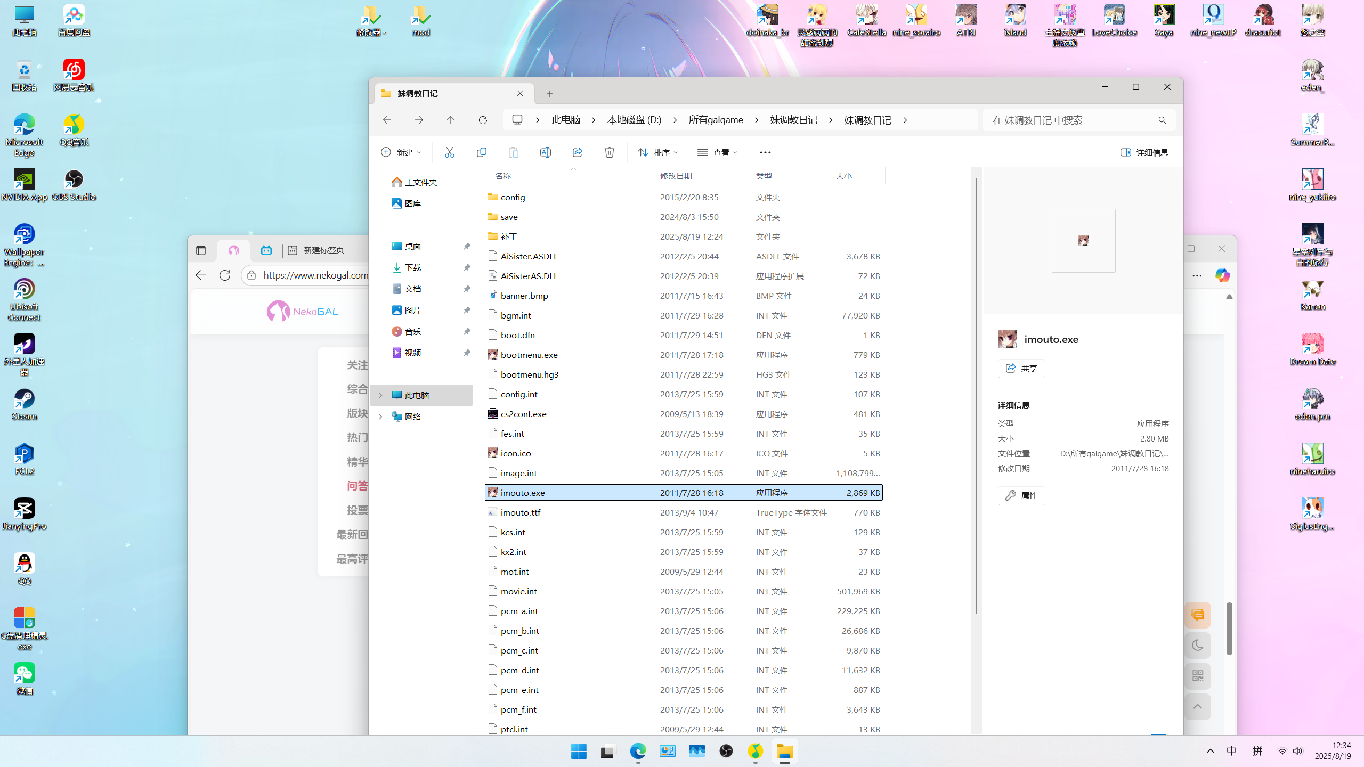The height and width of the screenshot is (767, 1364).
Task: Click the 属性 properties button
Action: point(1021,495)
